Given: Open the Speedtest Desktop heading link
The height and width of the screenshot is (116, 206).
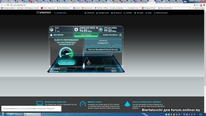Looking at the screenshot, I should (x=55, y=102).
